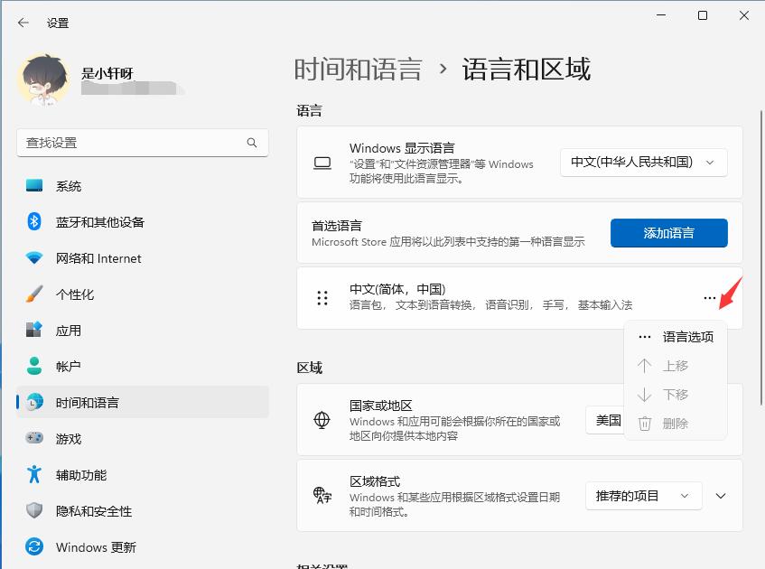Click the 时间和语言 breadcrumb link

pos(358,70)
